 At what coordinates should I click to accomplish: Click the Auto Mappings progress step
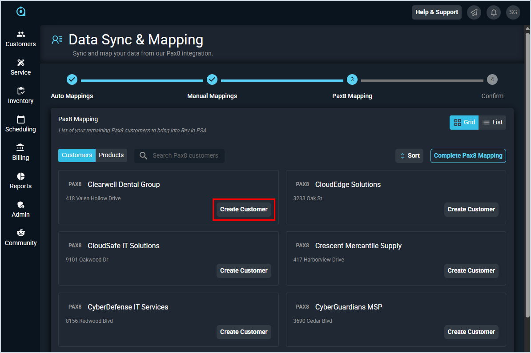tap(72, 79)
